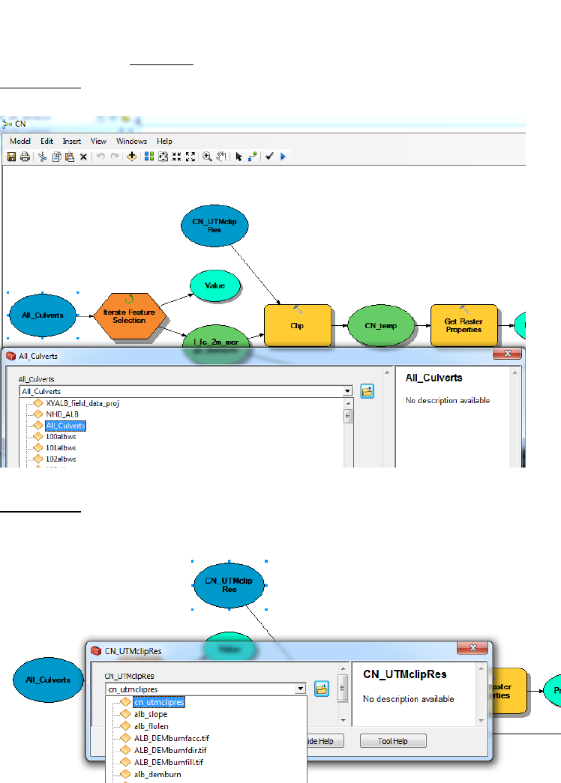Click the Print toolbar icon

click(x=25, y=157)
